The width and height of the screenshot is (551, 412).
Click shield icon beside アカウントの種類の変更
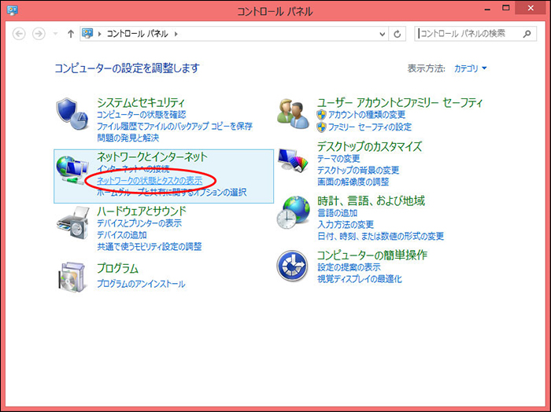[x=321, y=115]
